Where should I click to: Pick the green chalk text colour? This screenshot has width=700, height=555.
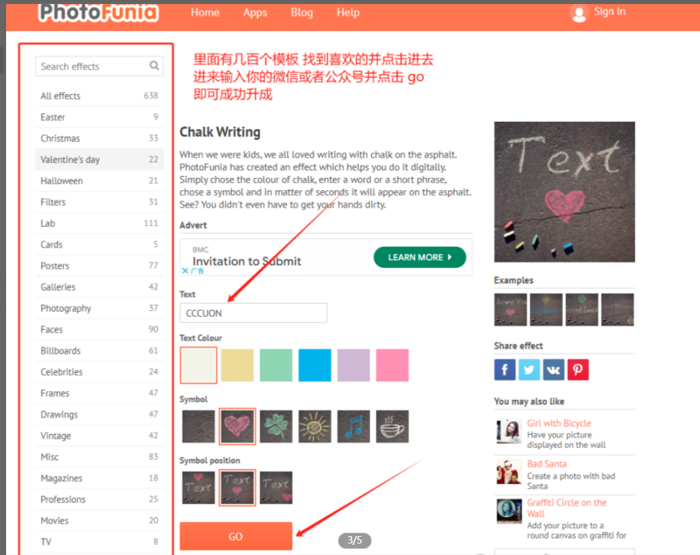[276, 365]
